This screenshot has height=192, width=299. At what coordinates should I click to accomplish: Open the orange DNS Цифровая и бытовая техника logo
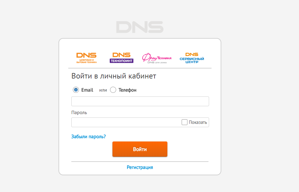86,58
